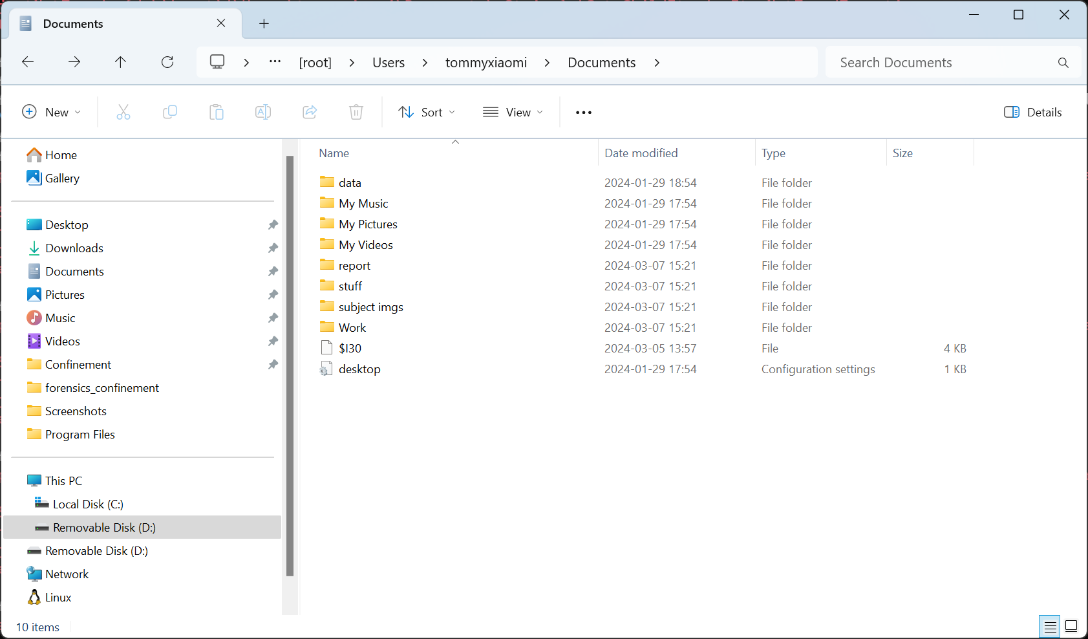Open the See more ellipsis menu

click(x=583, y=113)
